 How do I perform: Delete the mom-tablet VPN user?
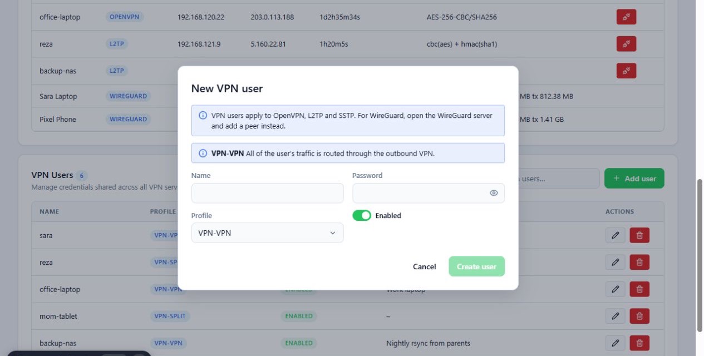(x=639, y=316)
